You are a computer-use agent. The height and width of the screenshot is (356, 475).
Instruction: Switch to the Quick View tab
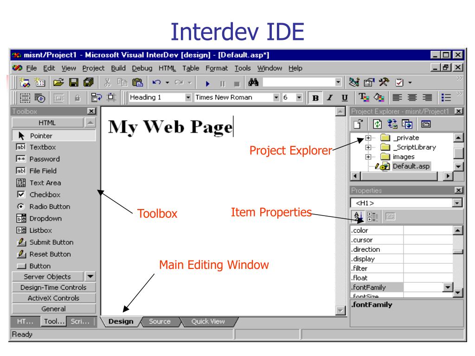tap(208, 322)
